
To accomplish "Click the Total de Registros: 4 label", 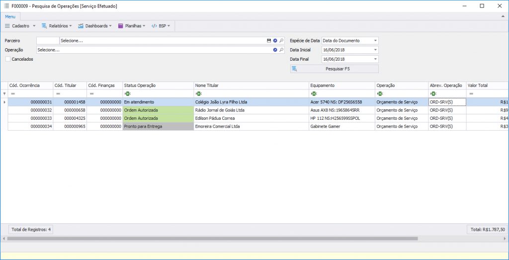I will click(x=31, y=230).
